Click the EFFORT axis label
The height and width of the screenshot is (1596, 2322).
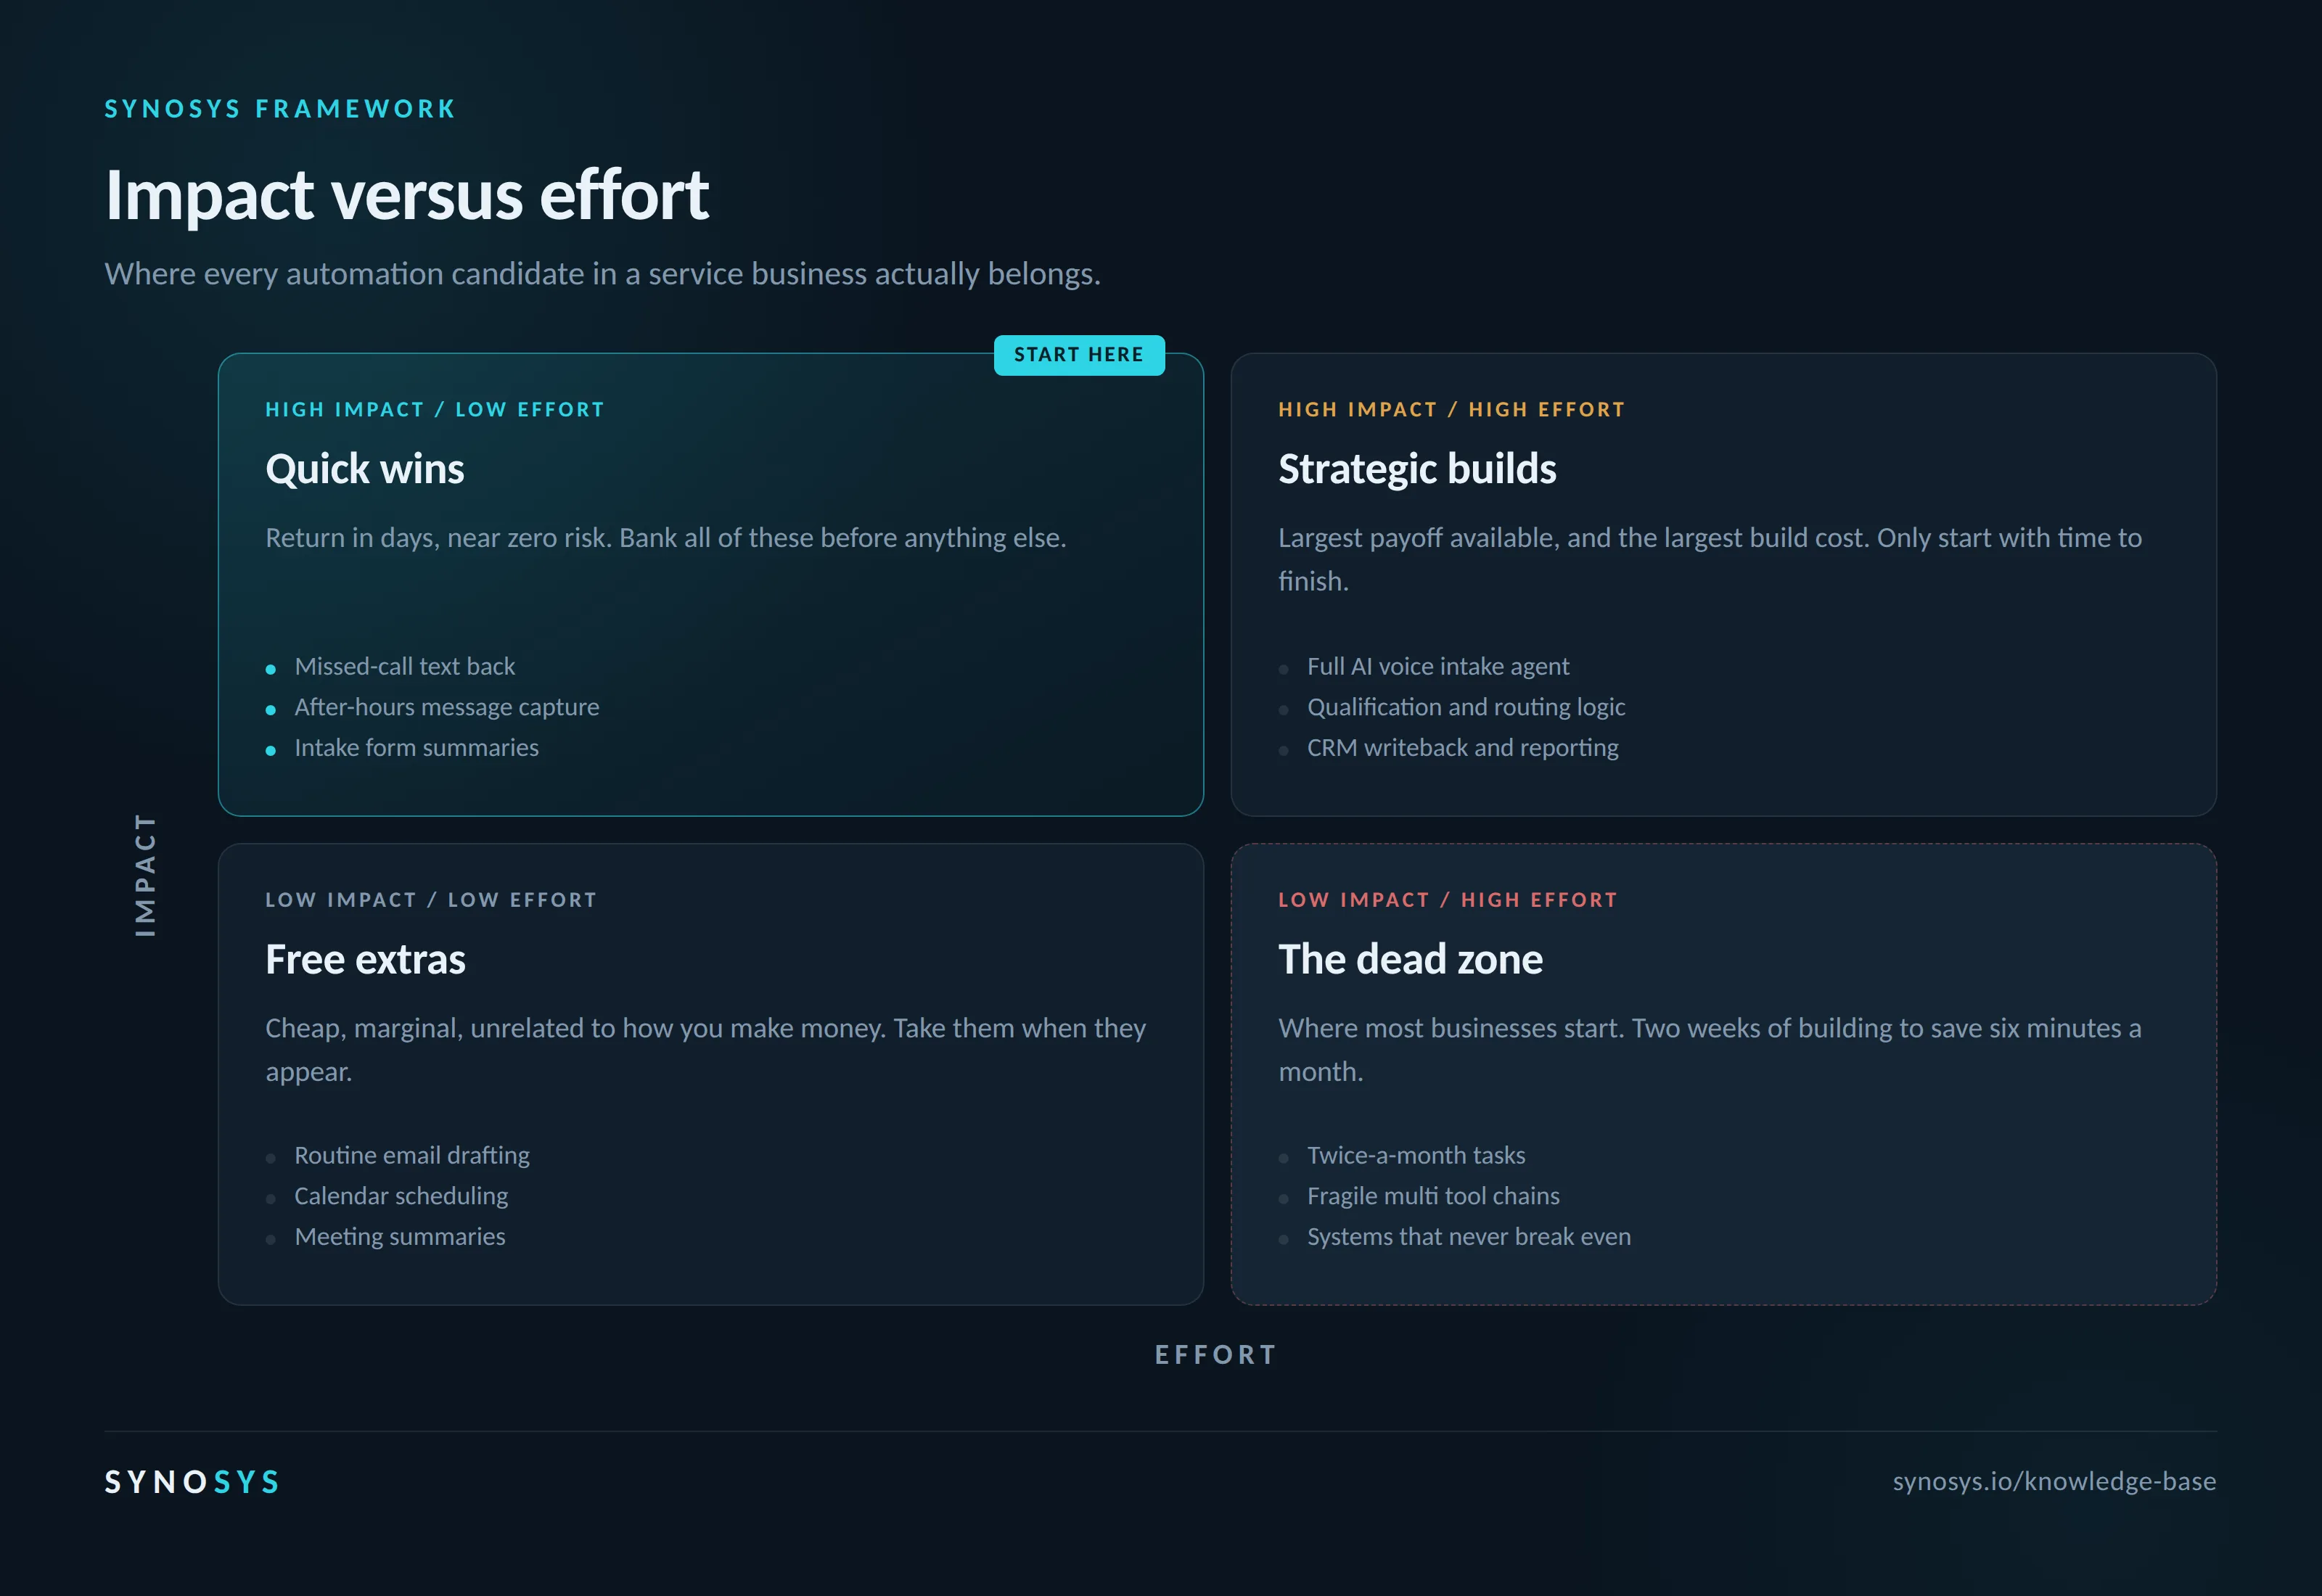click(1216, 1355)
